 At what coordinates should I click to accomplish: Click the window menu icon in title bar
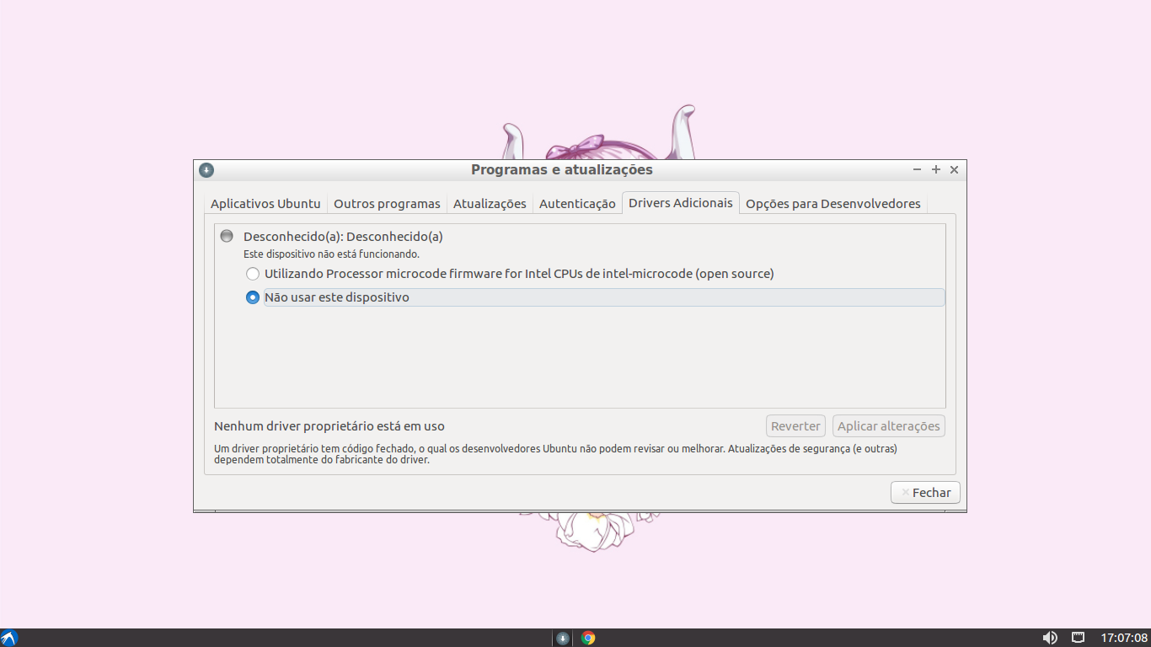(206, 170)
